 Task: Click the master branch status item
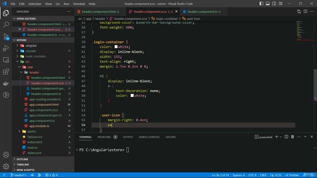(x=18, y=175)
